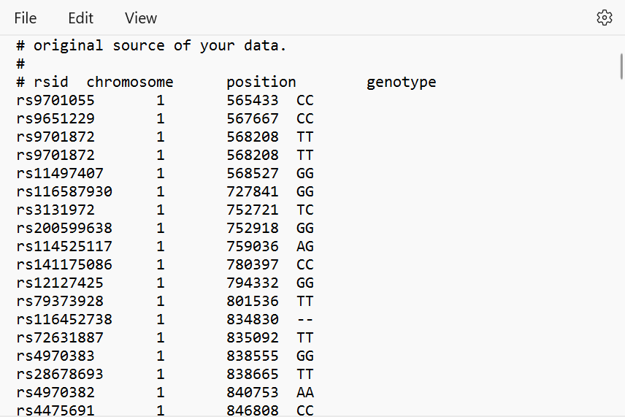Image resolution: width=625 pixels, height=417 pixels.
Task: Click position value '840753'
Action: 253,393
